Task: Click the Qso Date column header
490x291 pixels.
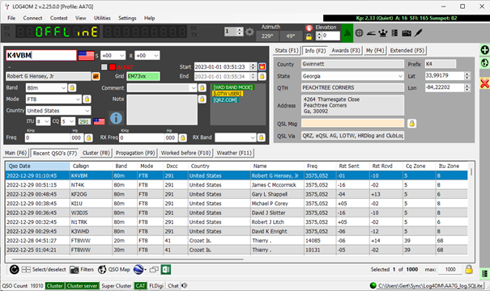Action: click(37, 167)
